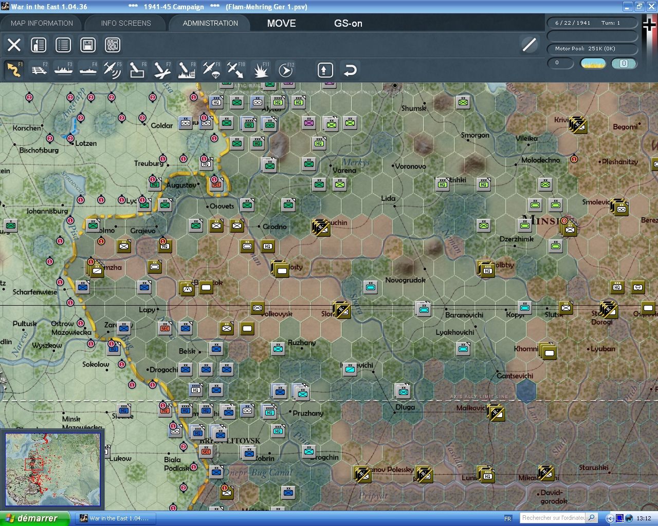Select the unit counter at Smolevichi
The width and height of the screenshot is (658, 526).
click(x=620, y=208)
